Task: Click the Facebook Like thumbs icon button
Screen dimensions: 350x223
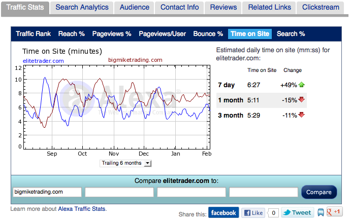Action: (253, 213)
